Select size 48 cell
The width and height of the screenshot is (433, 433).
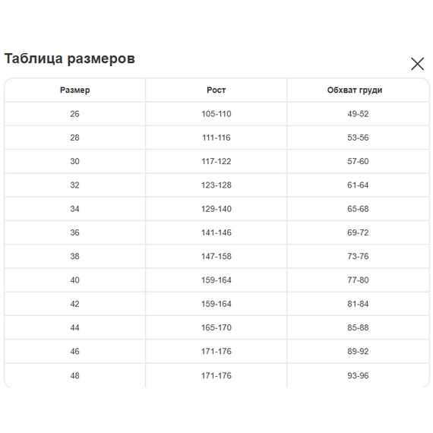[75, 375]
